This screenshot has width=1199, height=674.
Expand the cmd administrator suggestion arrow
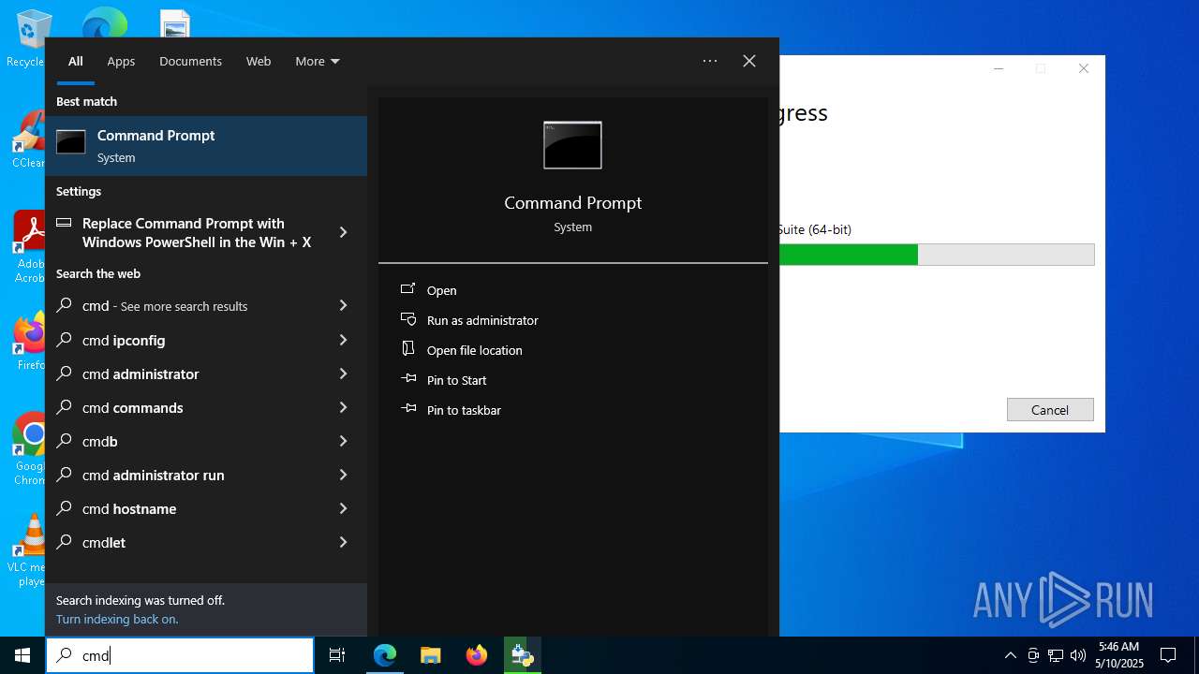(x=343, y=374)
